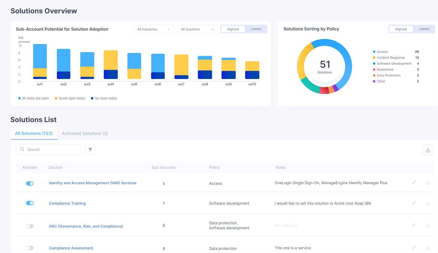The image size is (438, 253).
Task: Download the Compliance Training row
Action: coord(428,203)
